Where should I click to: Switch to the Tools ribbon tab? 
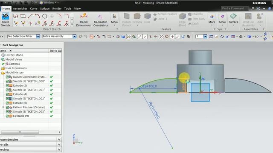pos(67,8)
